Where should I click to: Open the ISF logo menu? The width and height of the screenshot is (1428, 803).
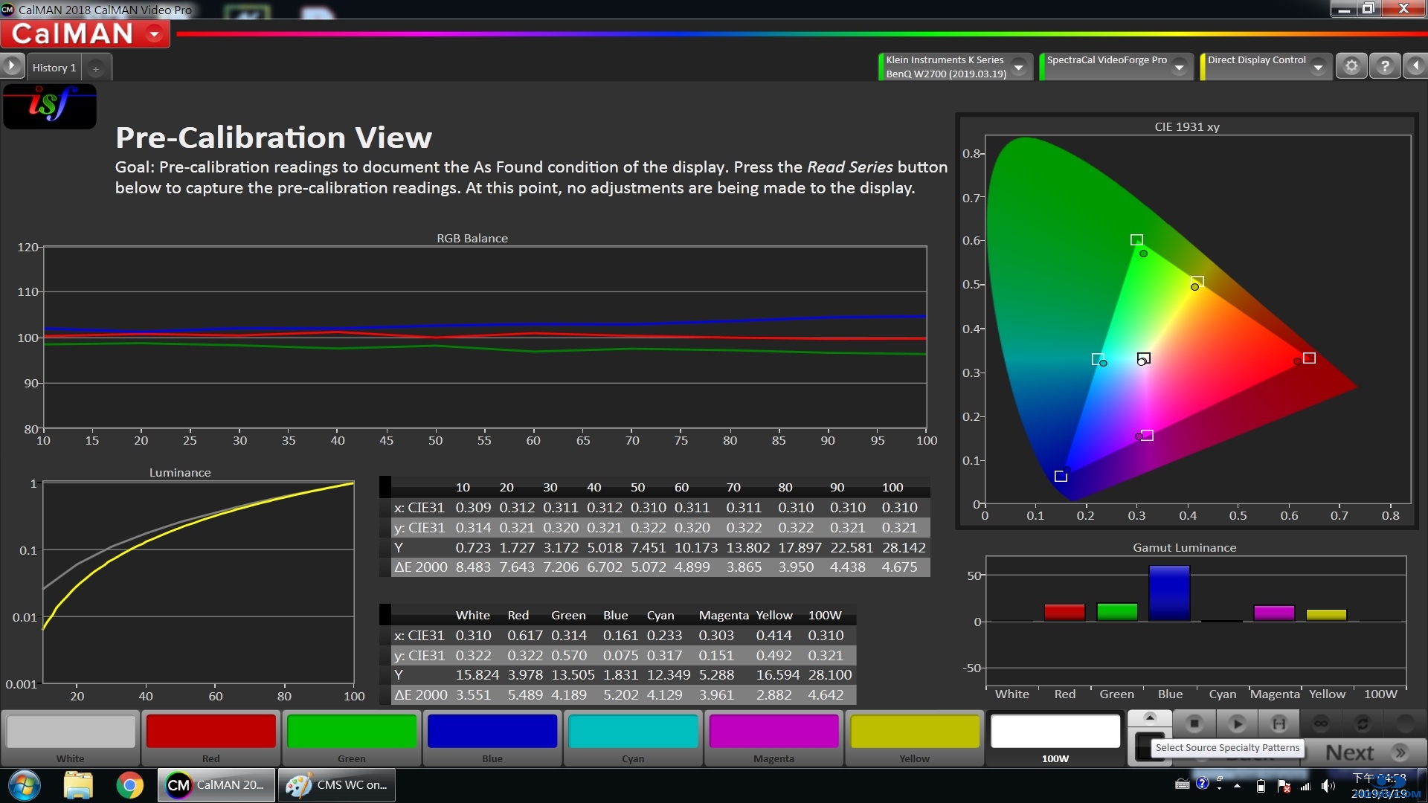(50, 106)
